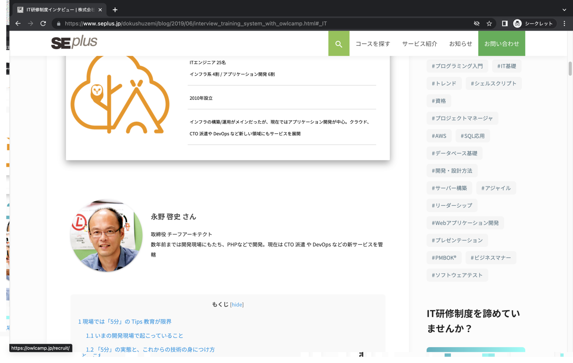Image resolution: width=573 pixels, height=363 pixels.
Task: Click the crossed-eye tracking protection icon
Action: pos(477,23)
